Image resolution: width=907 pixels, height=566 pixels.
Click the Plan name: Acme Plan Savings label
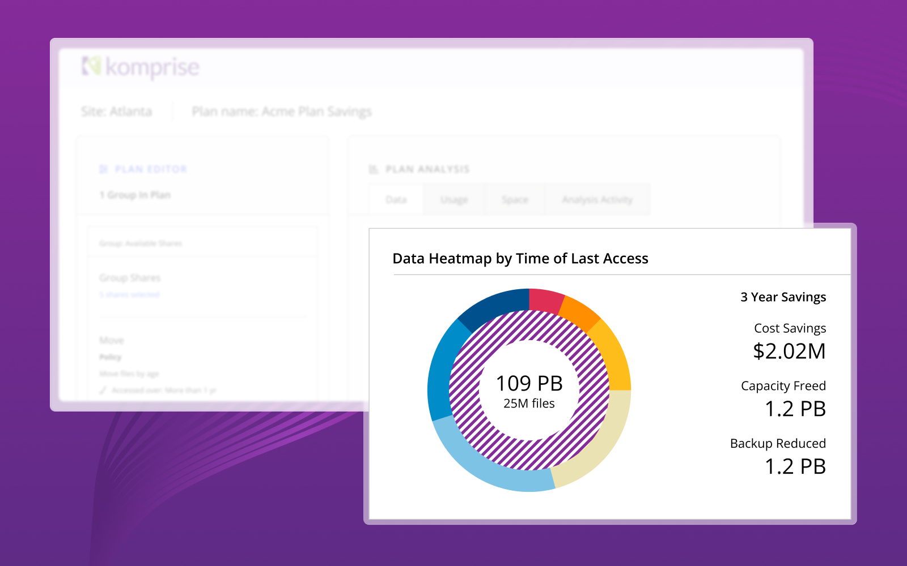282,112
